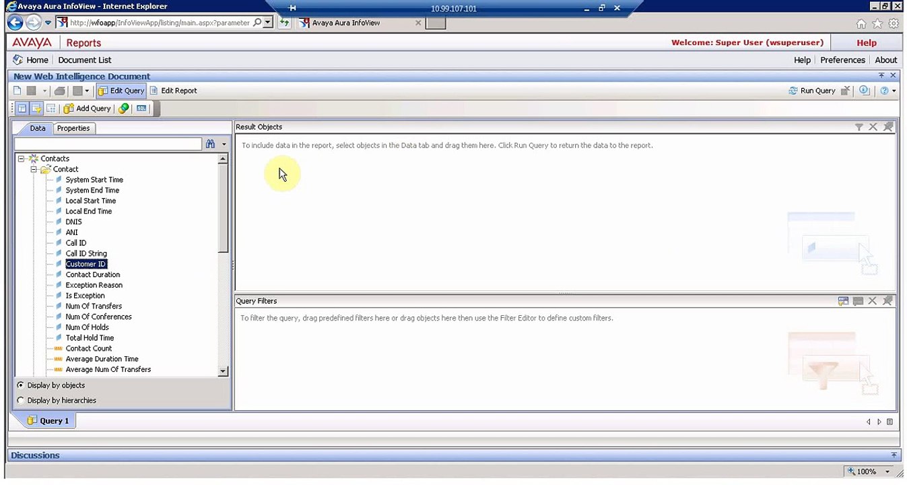This screenshot has width=907, height=485.
Task: Click the Query 1 tab
Action: 48,421
